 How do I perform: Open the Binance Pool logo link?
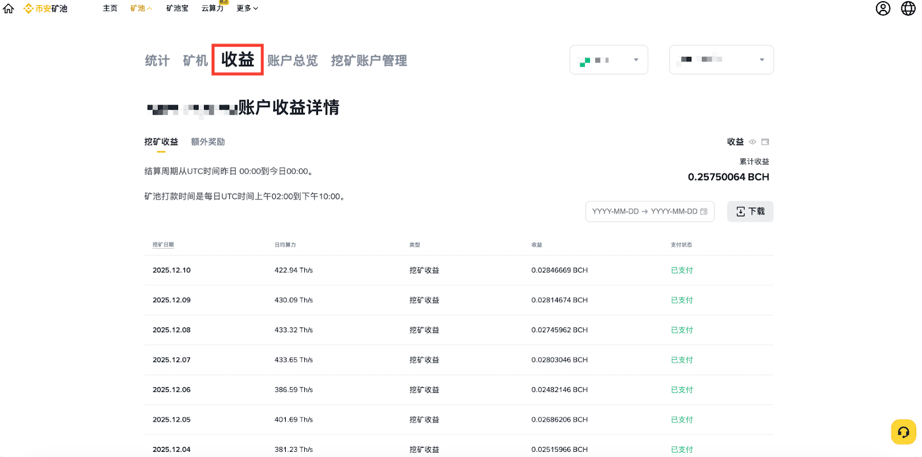tap(46, 9)
